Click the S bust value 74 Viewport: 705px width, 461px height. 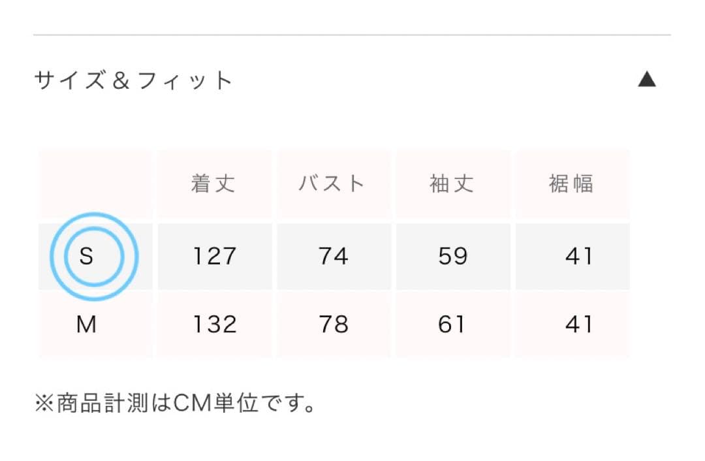[x=333, y=256]
